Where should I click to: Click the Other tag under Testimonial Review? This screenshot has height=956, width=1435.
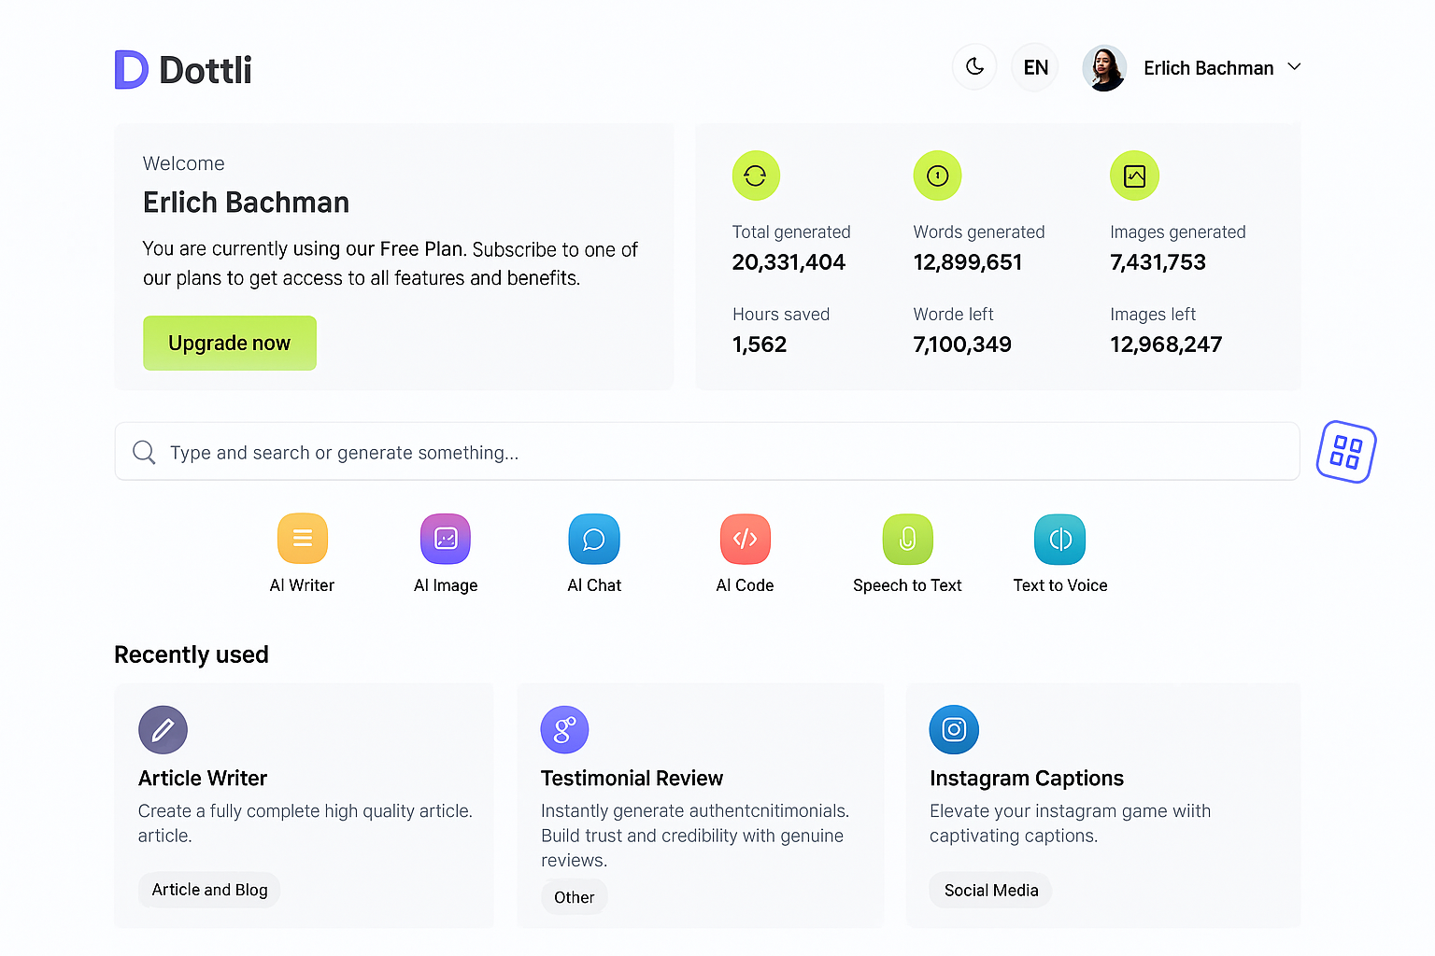click(574, 896)
